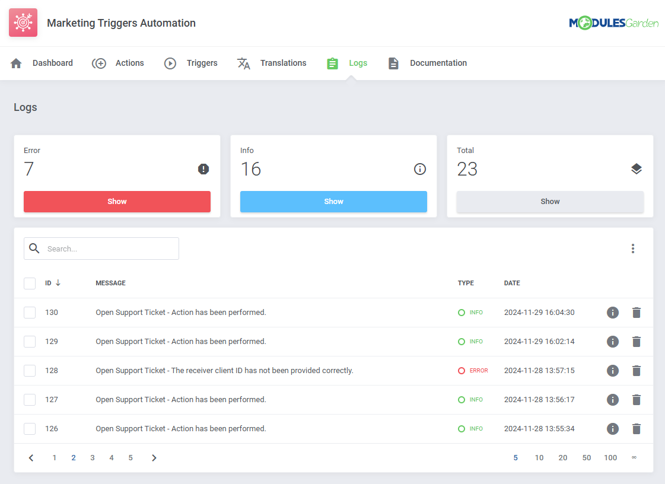Go to previous page with left chevron
The width and height of the screenshot is (665, 484).
coord(31,458)
